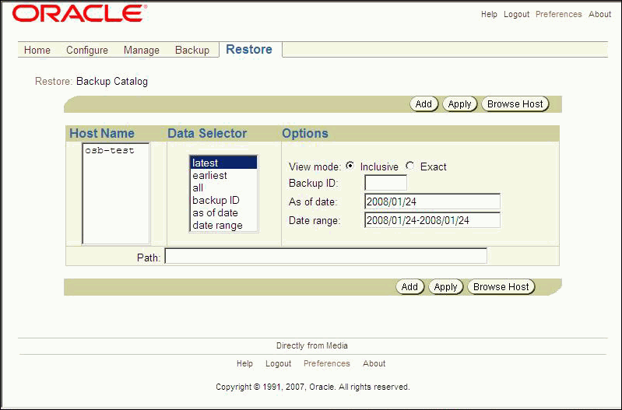This screenshot has height=410, width=622.
Task: Click the top Browse Host button
Action: click(x=515, y=104)
